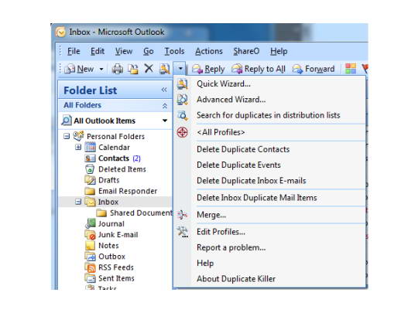This screenshot has width=418, height=313.
Task: Click the Forward button
Action: coord(313,69)
